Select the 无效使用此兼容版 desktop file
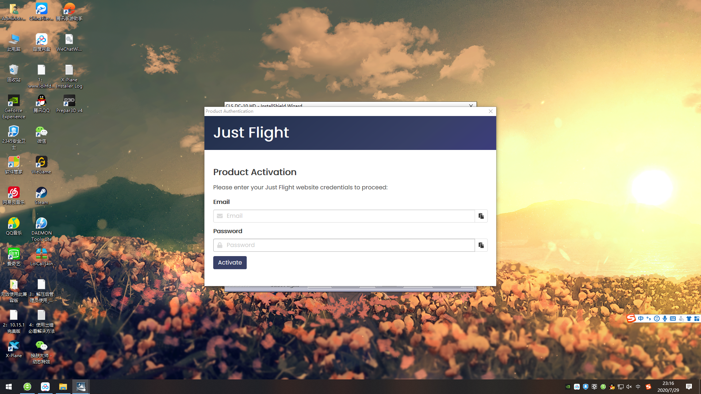This screenshot has width=701, height=394. pyautogui.click(x=14, y=290)
